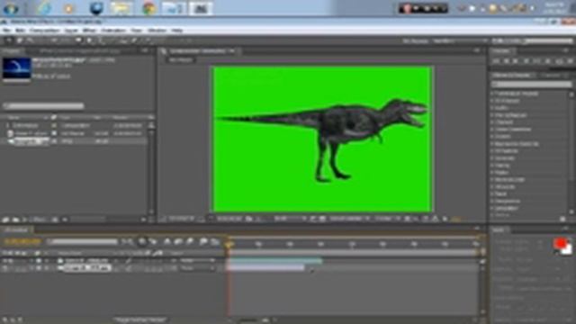Expand the 3D Channel effects category

(x=492, y=101)
